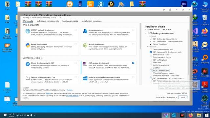Check the Development tools for .NET option
Screen dimensions: 210x118
[151, 49]
